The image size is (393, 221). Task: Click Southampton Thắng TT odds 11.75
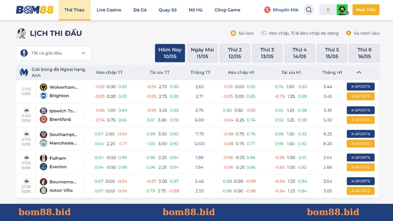click(x=199, y=134)
